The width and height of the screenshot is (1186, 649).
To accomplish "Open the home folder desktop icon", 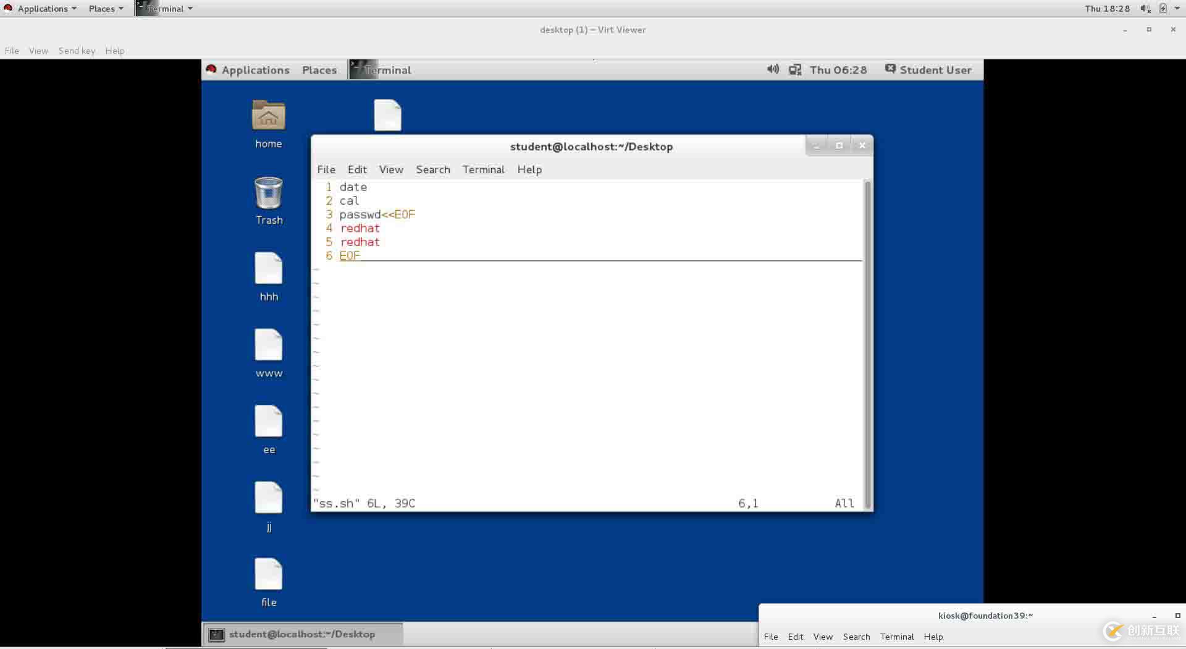I will tap(268, 117).
